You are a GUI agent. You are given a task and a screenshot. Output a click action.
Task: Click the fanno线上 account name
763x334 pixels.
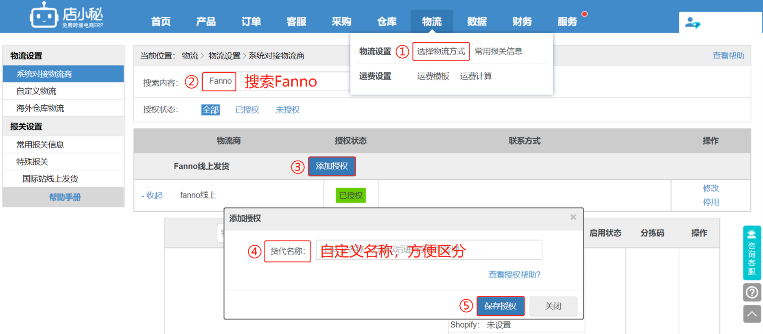coord(198,195)
